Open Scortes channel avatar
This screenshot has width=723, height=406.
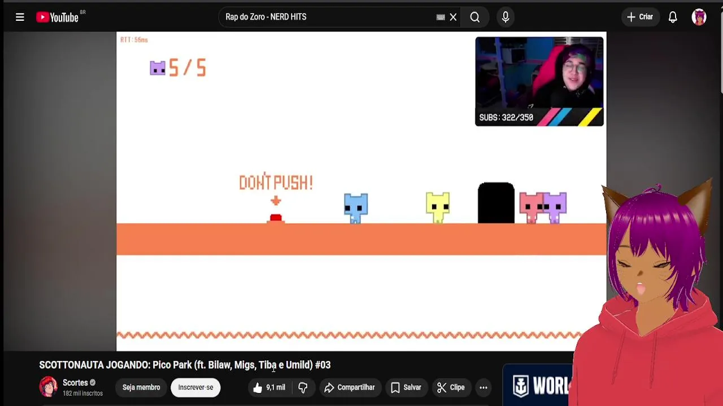pos(49,387)
